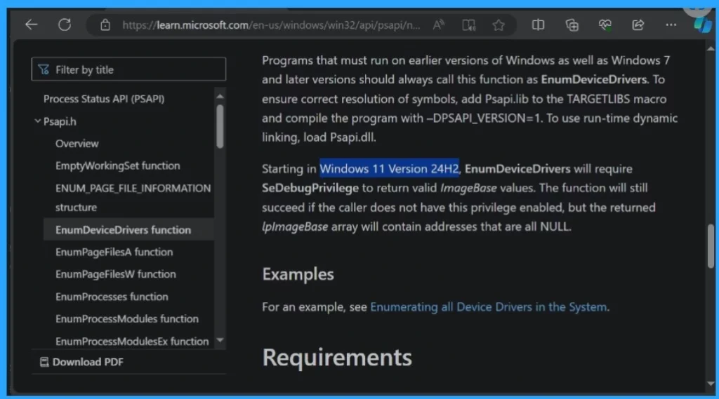
Task: Click the bold SeDebugPrivilege text
Action: click(x=310, y=188)
